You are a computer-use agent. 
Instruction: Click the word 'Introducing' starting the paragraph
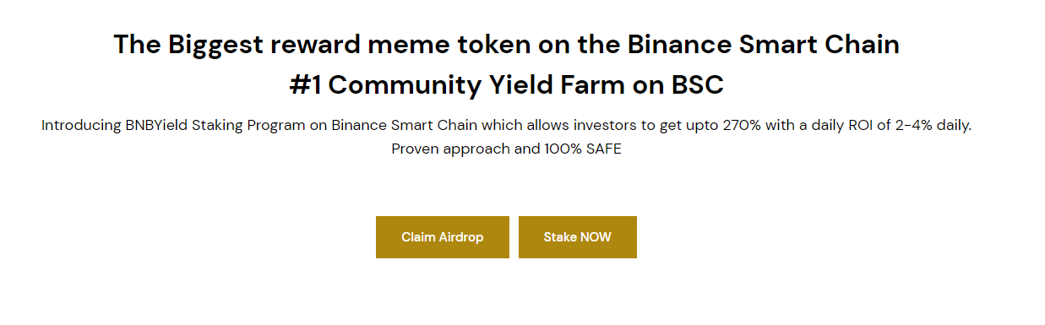[80, 125]
